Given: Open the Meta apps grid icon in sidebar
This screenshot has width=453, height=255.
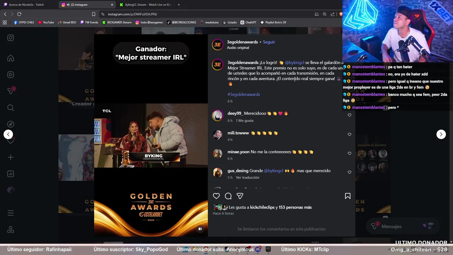Looking at the screenshot, I should point(11,230).
